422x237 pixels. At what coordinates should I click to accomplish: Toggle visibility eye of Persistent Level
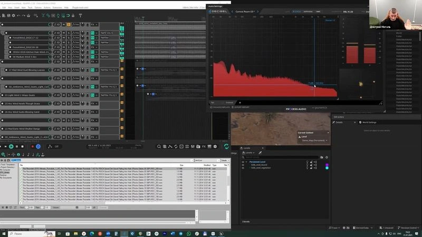(x=243, y=162)
